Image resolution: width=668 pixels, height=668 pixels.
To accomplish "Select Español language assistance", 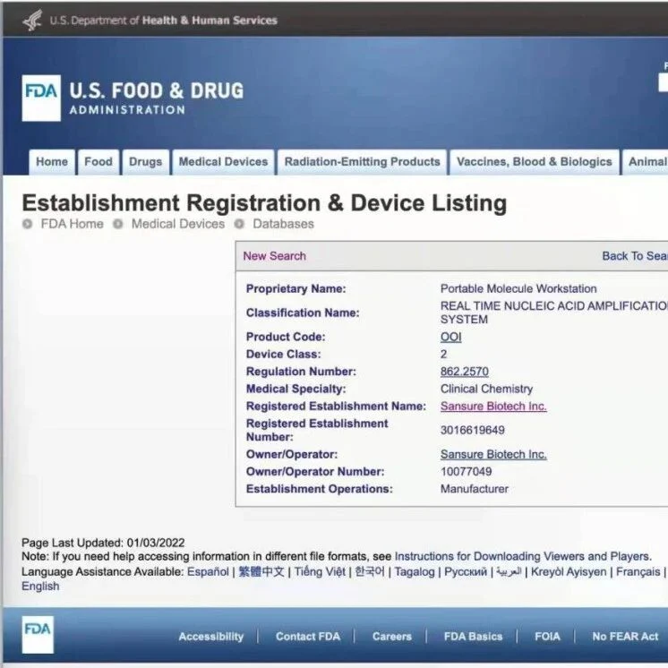I will tap(208, 571).
